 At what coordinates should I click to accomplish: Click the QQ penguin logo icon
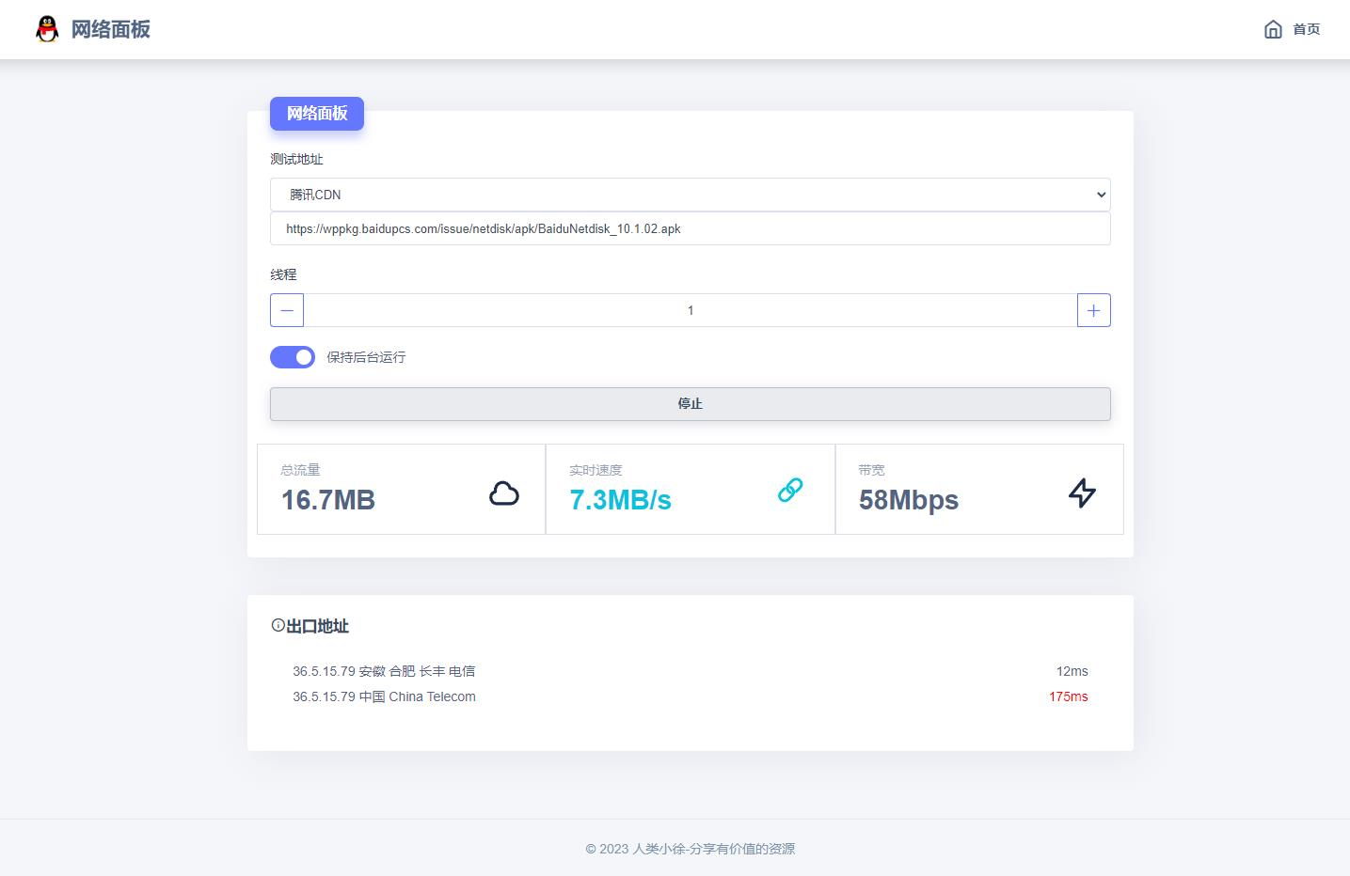click(47, 29)
